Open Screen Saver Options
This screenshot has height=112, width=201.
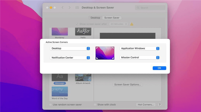(128, 84)
